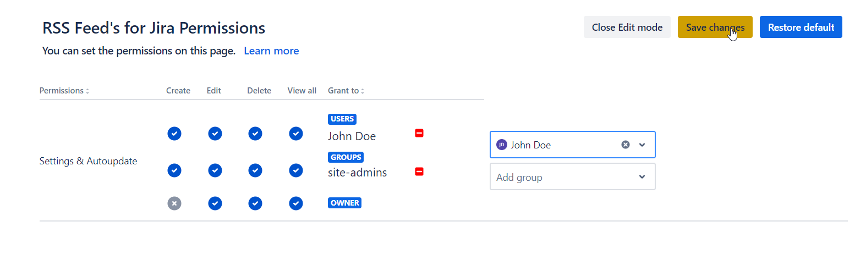Toggle Edit permission for John Doe
The width and height of the screenshot is (855, 271).
[x=215, y=134]
